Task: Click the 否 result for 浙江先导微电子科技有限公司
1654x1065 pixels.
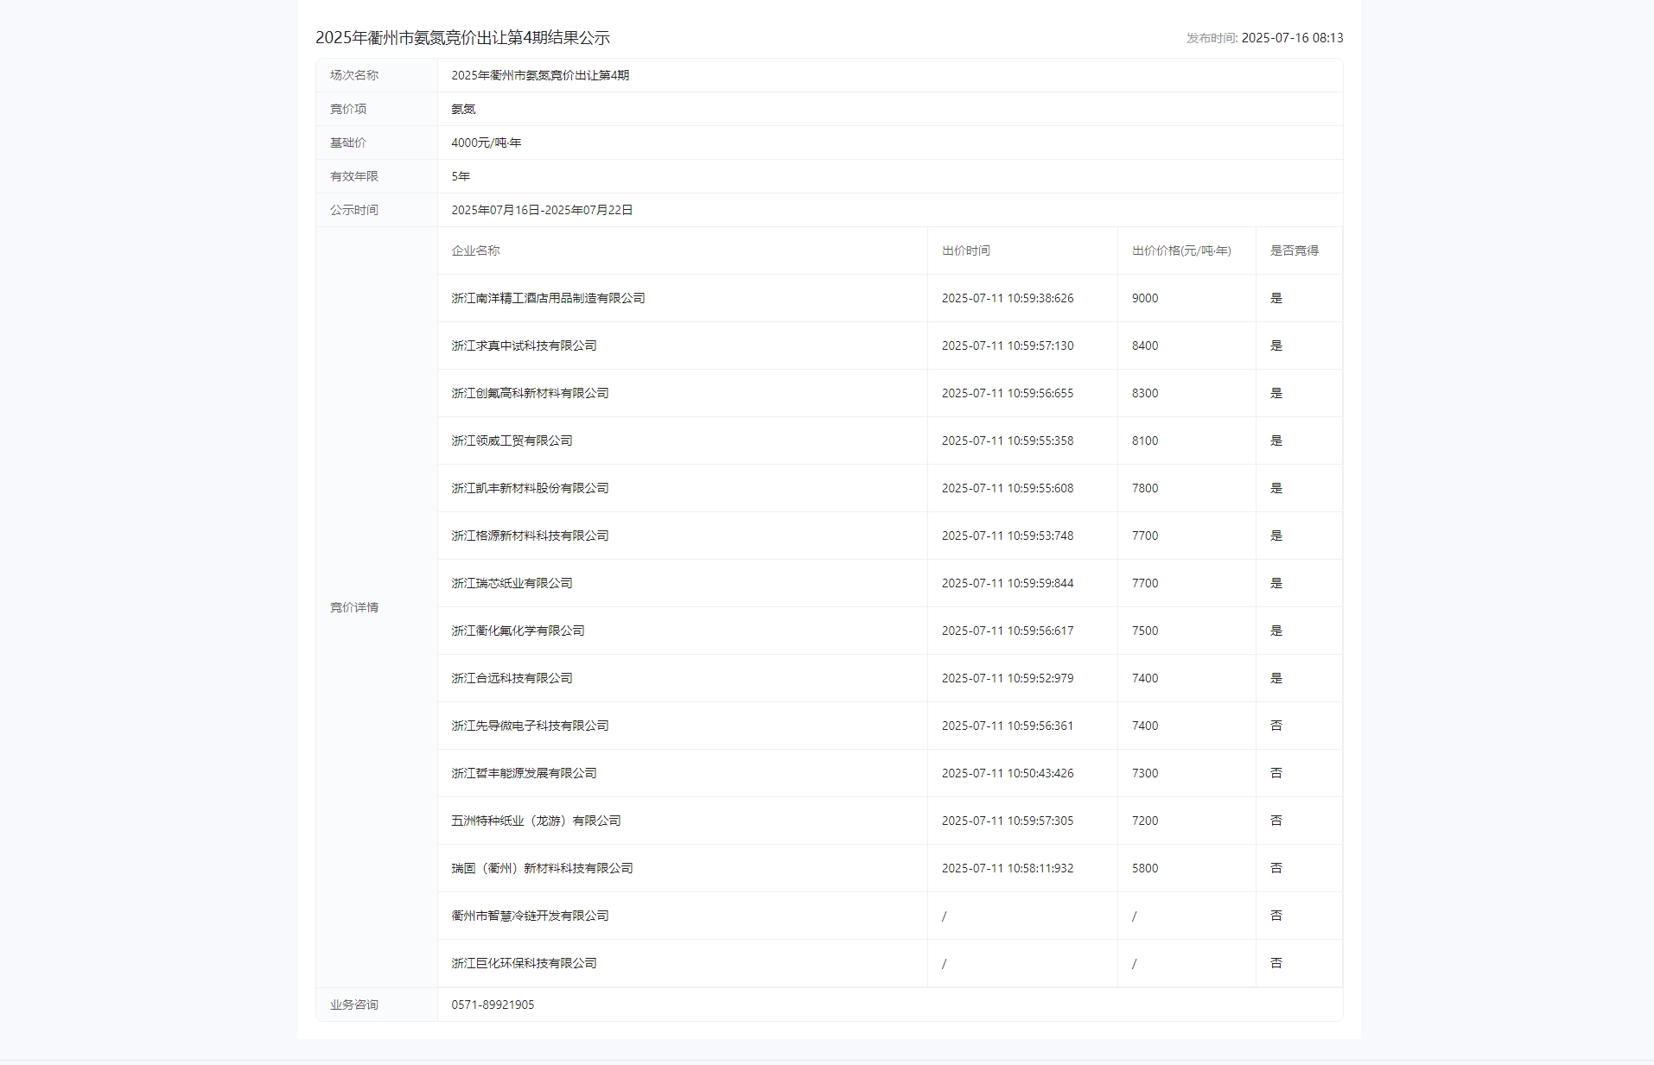Action: tap(1277, 726)
